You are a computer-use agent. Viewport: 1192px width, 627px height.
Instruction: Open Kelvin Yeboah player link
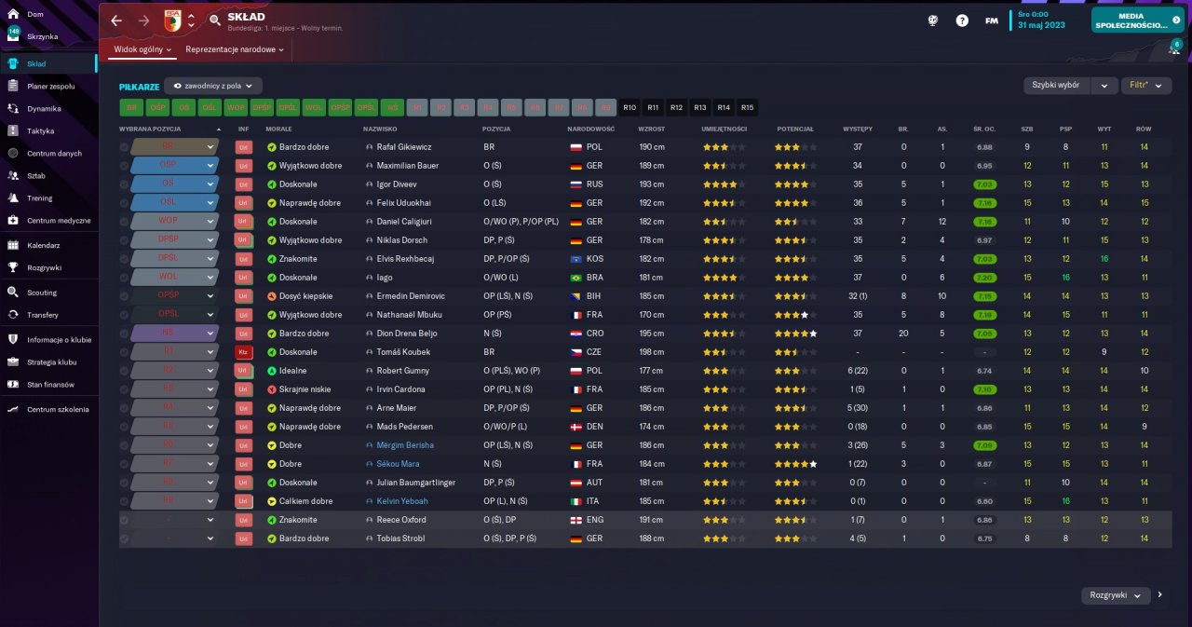pos(402,501)
